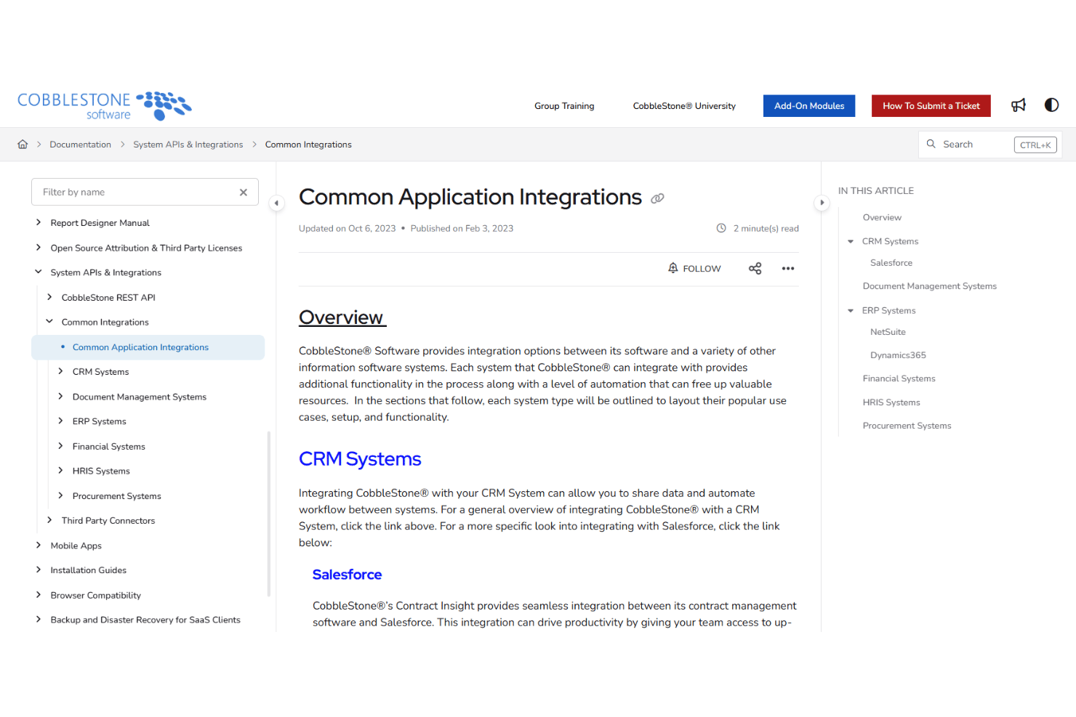The width and height of the screenshot is (1076, 717).
Task: Expand Browser Compatibility chevron
Action: [39, 594]
